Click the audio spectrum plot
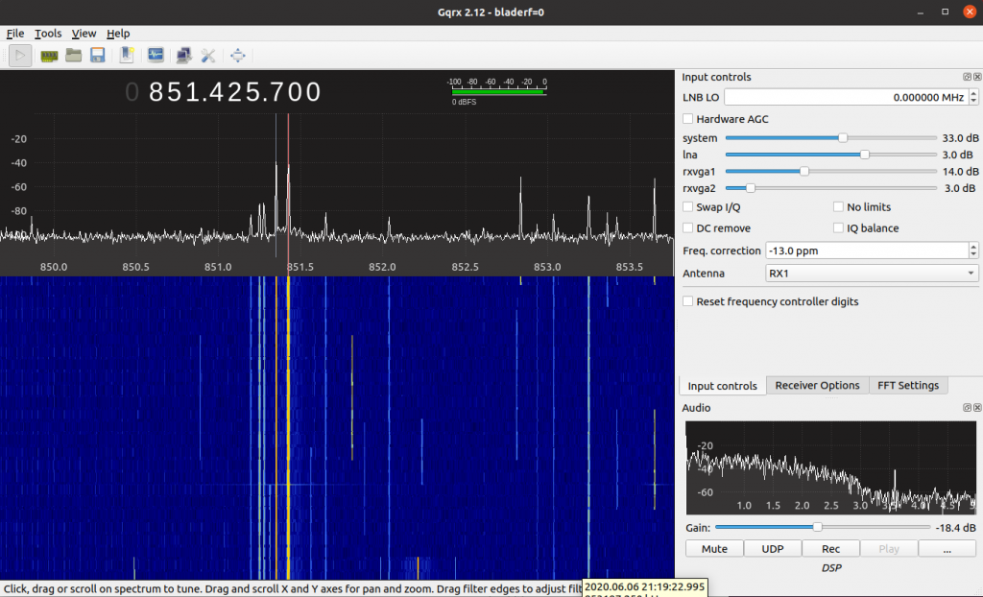The height and width of the screenshot is (597, 983). coord(830,467)
